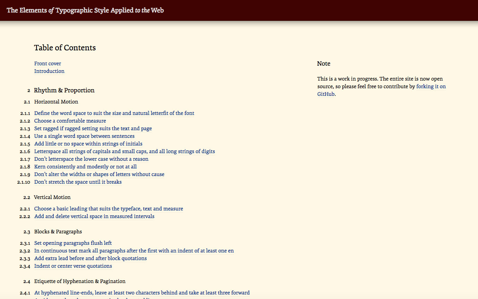Open 'Indent or center verse quotations' link

(73, 266)
